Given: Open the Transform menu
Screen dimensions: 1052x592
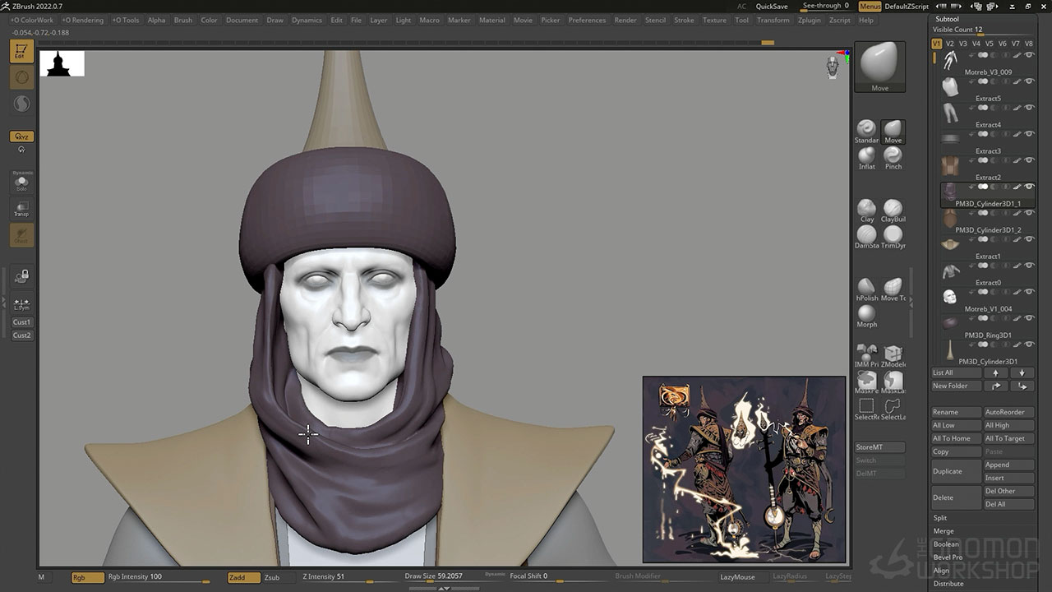Looking at the screenshot, I should tap(773, 20).
